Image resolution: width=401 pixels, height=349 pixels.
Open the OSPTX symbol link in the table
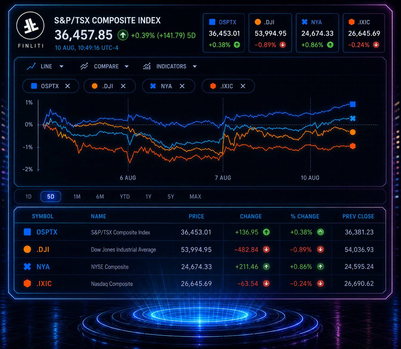pyautogui.click(x=47, y=232)
